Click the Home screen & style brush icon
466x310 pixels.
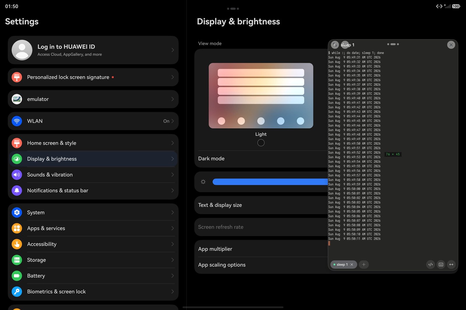coord(17,143)
